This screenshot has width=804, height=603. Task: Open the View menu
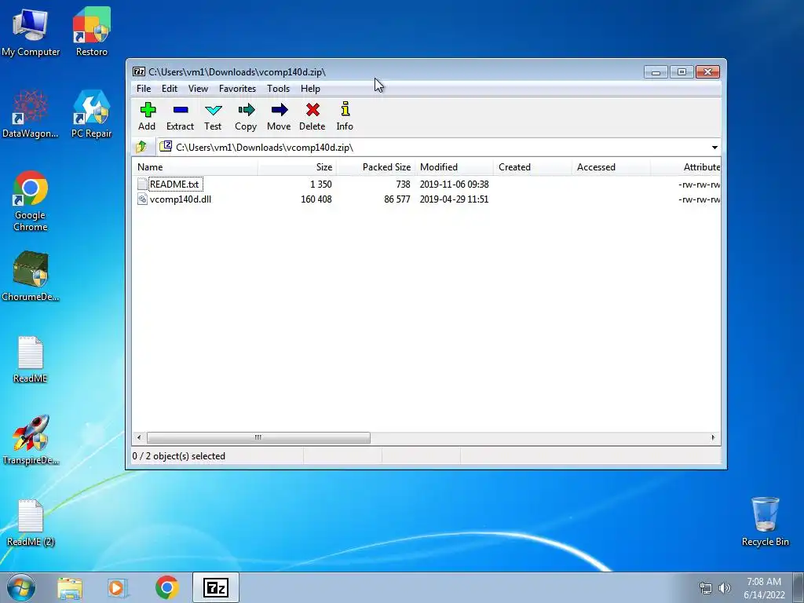coord(198,89)
